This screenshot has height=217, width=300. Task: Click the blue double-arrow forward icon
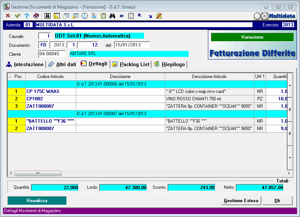(x=122, y=16)
